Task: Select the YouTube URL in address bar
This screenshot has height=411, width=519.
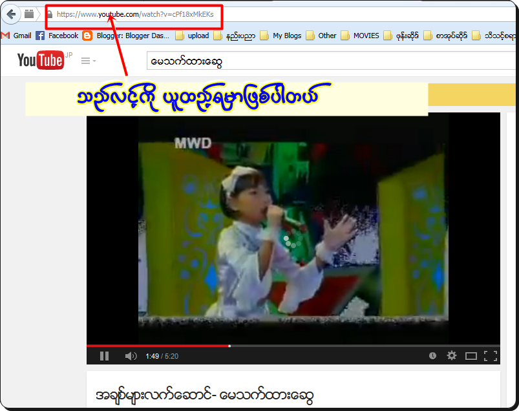Action: [135, 14]
